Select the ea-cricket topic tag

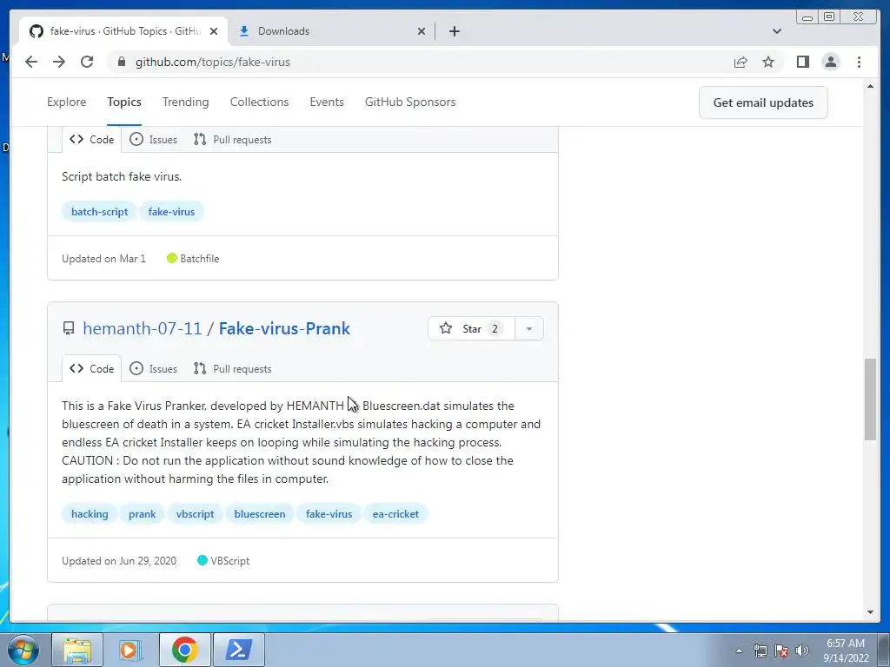click(x=395, y=514)
